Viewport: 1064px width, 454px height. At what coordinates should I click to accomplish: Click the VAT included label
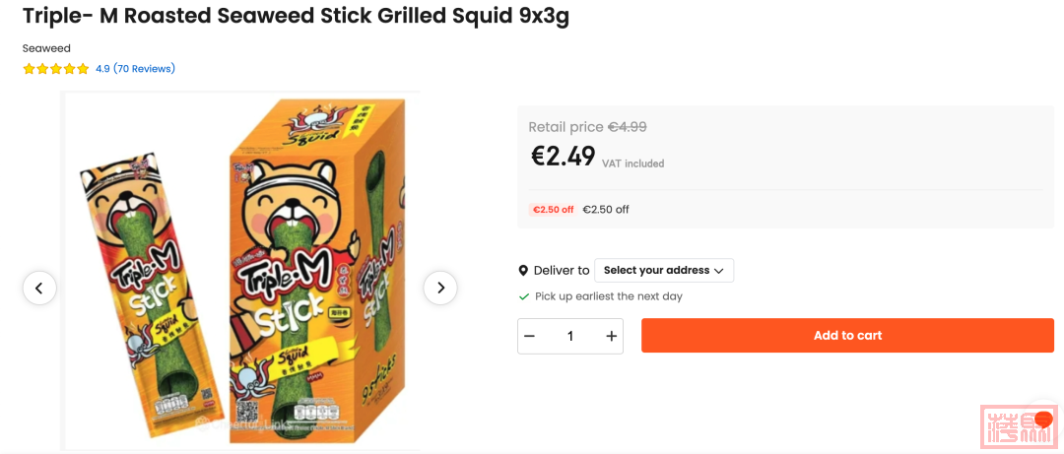[632, 163]
